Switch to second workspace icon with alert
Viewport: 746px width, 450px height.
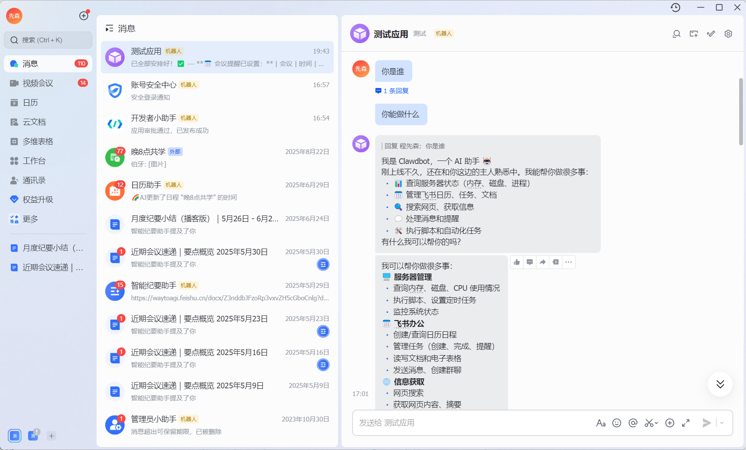click(33, 435)
